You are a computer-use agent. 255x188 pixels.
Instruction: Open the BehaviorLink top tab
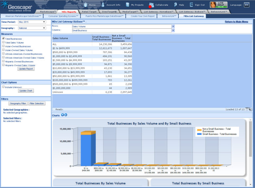click(219, 12)
